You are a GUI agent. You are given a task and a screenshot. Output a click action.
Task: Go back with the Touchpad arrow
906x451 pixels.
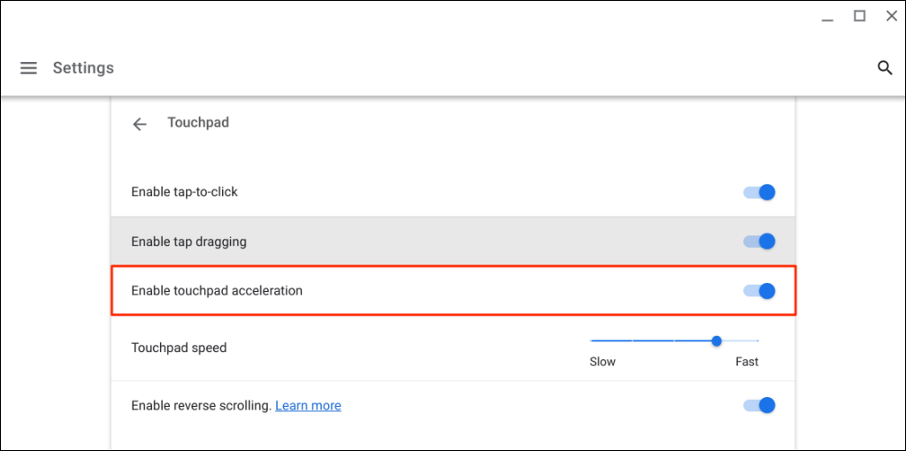pos(139,124)
